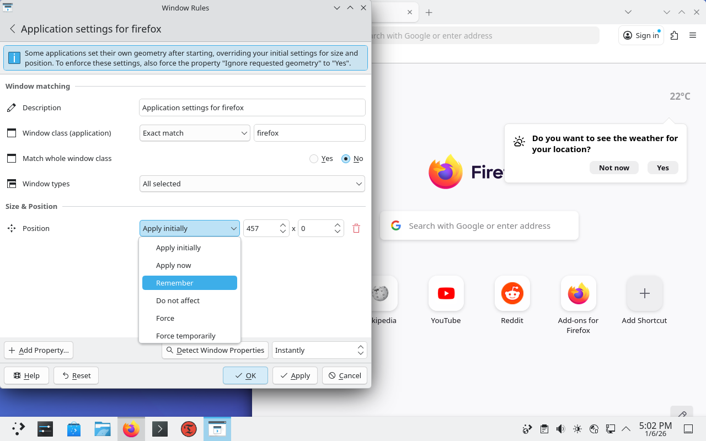Click the volume icon in system tray
The image size is (706, 441).
point(560,429)
